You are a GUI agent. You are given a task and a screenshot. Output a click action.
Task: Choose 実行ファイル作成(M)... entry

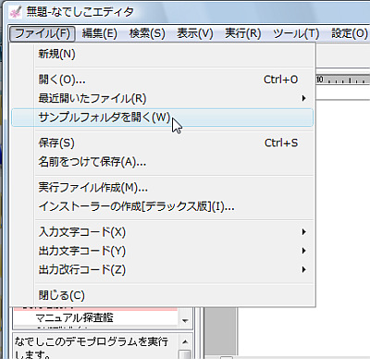162,188
